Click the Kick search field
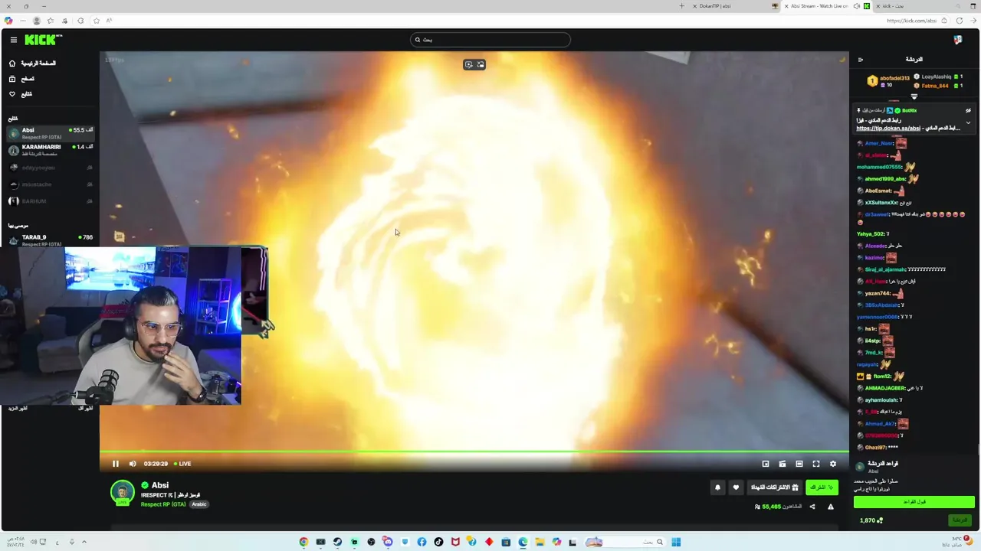Viewport: 981px width, 551px height. 490,40
